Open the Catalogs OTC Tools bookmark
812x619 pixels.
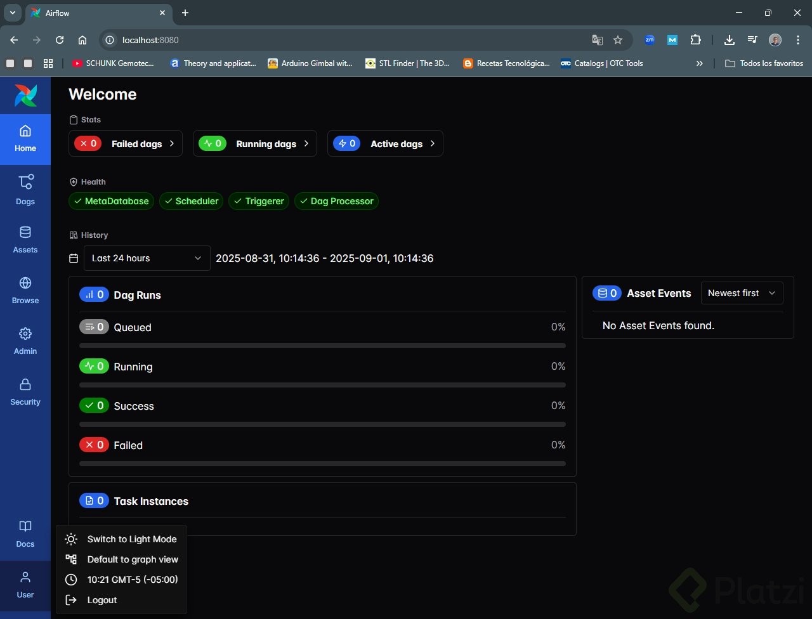[601, 63]
